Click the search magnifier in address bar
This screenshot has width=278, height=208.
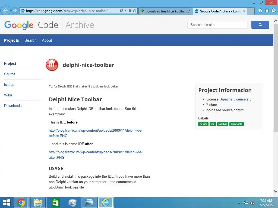coord(121,11)
